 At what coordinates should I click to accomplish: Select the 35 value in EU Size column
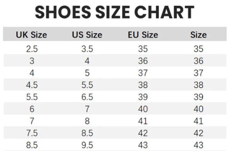pyautogui.click(x=143, y=49)
